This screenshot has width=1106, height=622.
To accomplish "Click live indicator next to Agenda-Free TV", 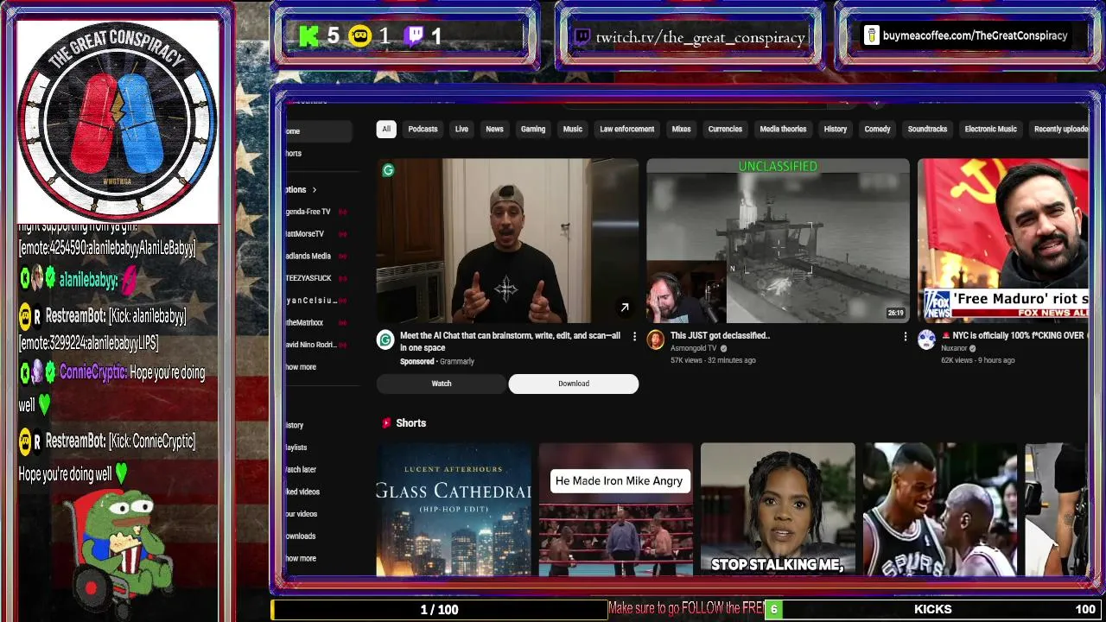I will click(x=343, y=212).
